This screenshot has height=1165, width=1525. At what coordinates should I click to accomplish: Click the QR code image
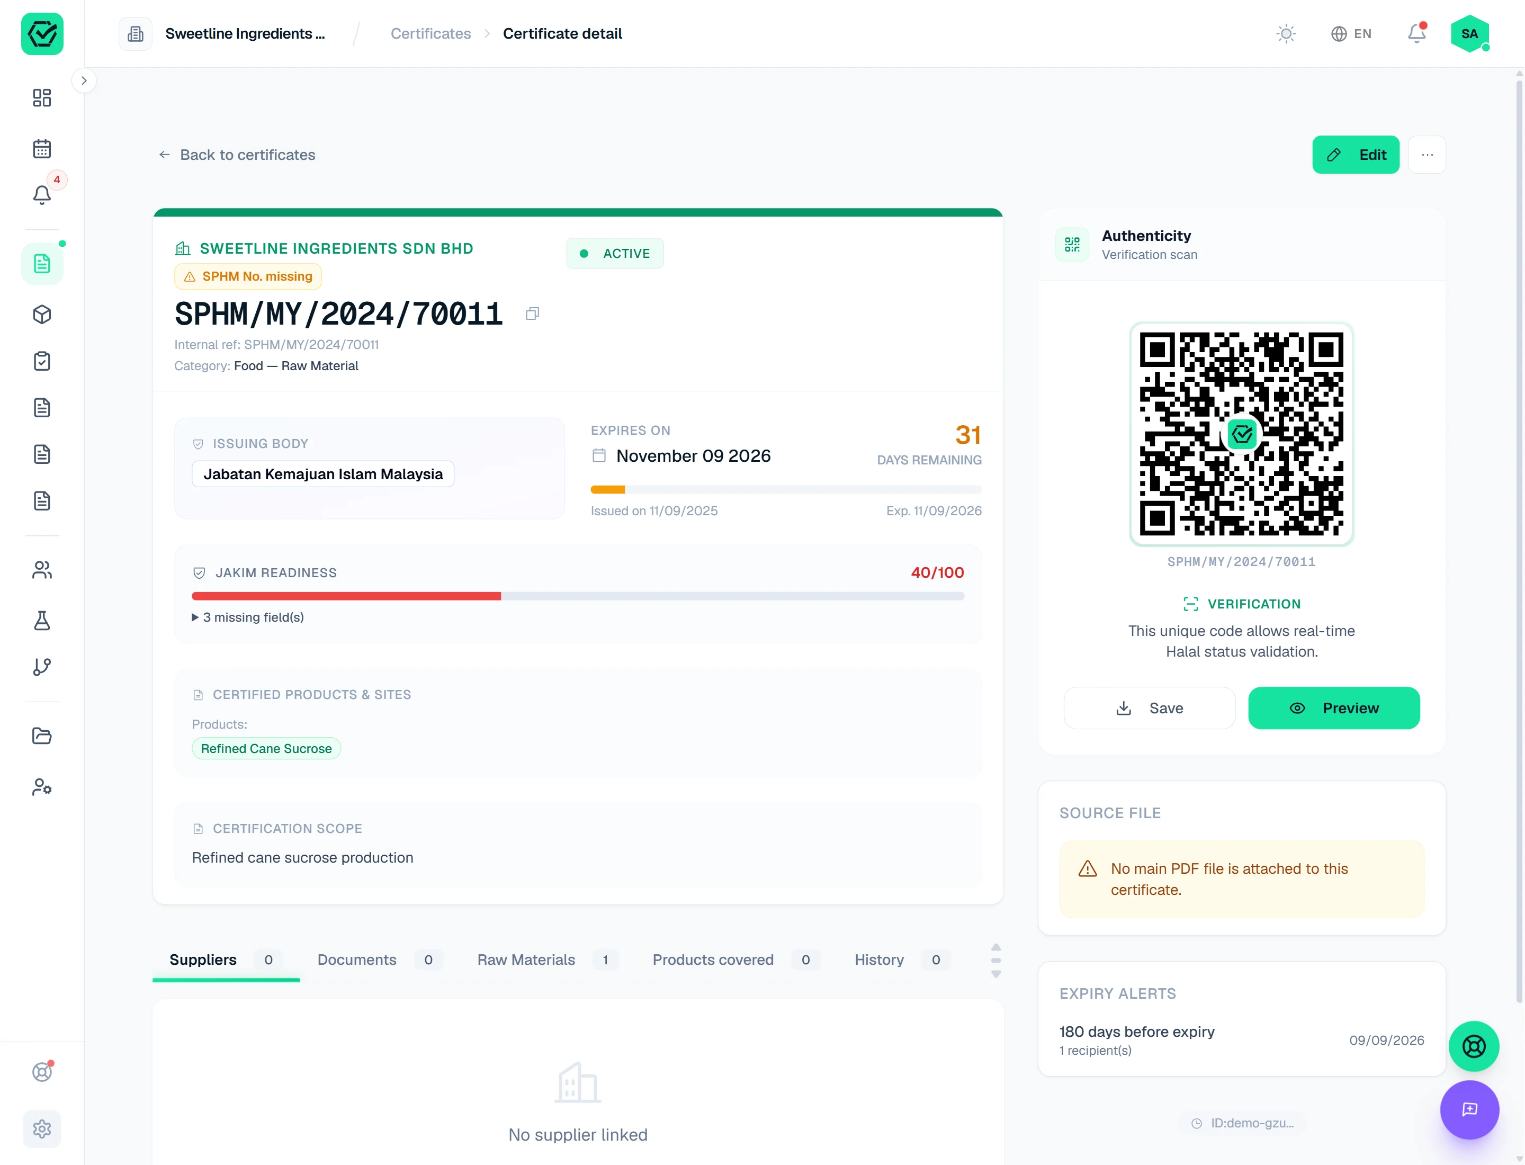point(1241,433)
